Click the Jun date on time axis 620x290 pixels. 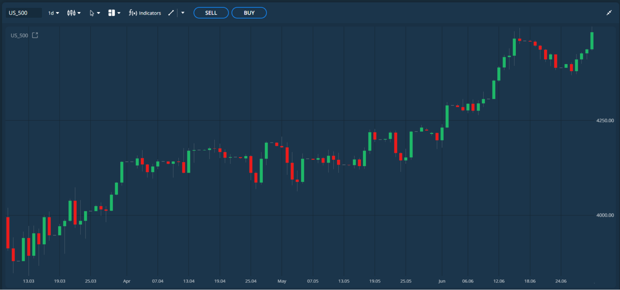[442, 281]
